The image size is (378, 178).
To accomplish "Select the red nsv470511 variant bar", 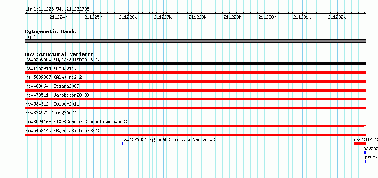I will (195, 99).
